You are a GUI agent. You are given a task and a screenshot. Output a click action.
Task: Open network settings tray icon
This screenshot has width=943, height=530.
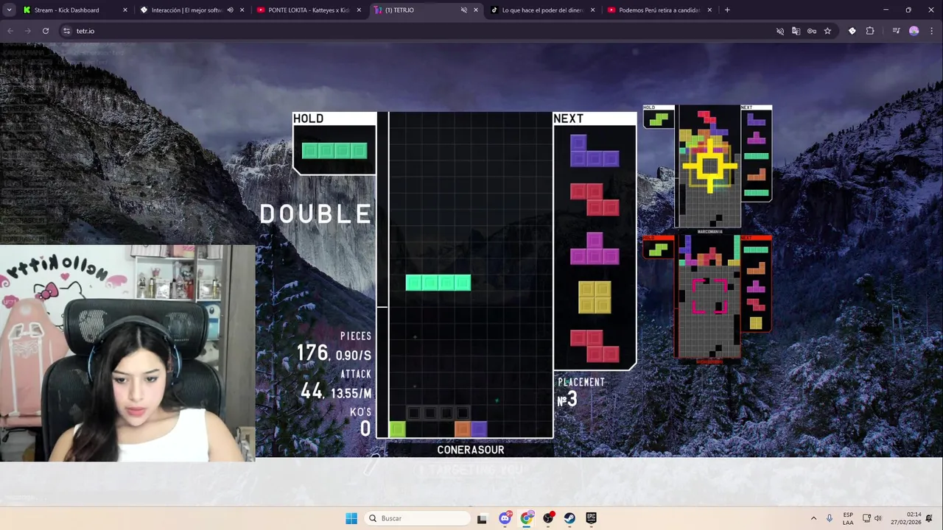pos(866,518)
